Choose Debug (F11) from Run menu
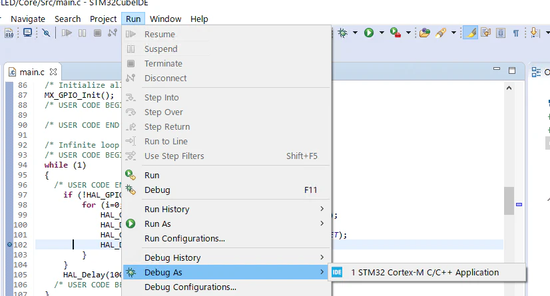This screenshot has width=550, height=296. pyautogui.click(x=226, y=190)
